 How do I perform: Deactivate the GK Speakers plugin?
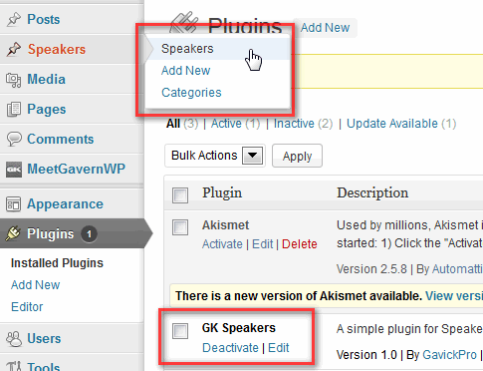pos(230,348)
